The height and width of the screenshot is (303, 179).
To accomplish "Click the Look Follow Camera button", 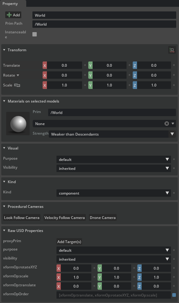I will [x=22, y=217].
